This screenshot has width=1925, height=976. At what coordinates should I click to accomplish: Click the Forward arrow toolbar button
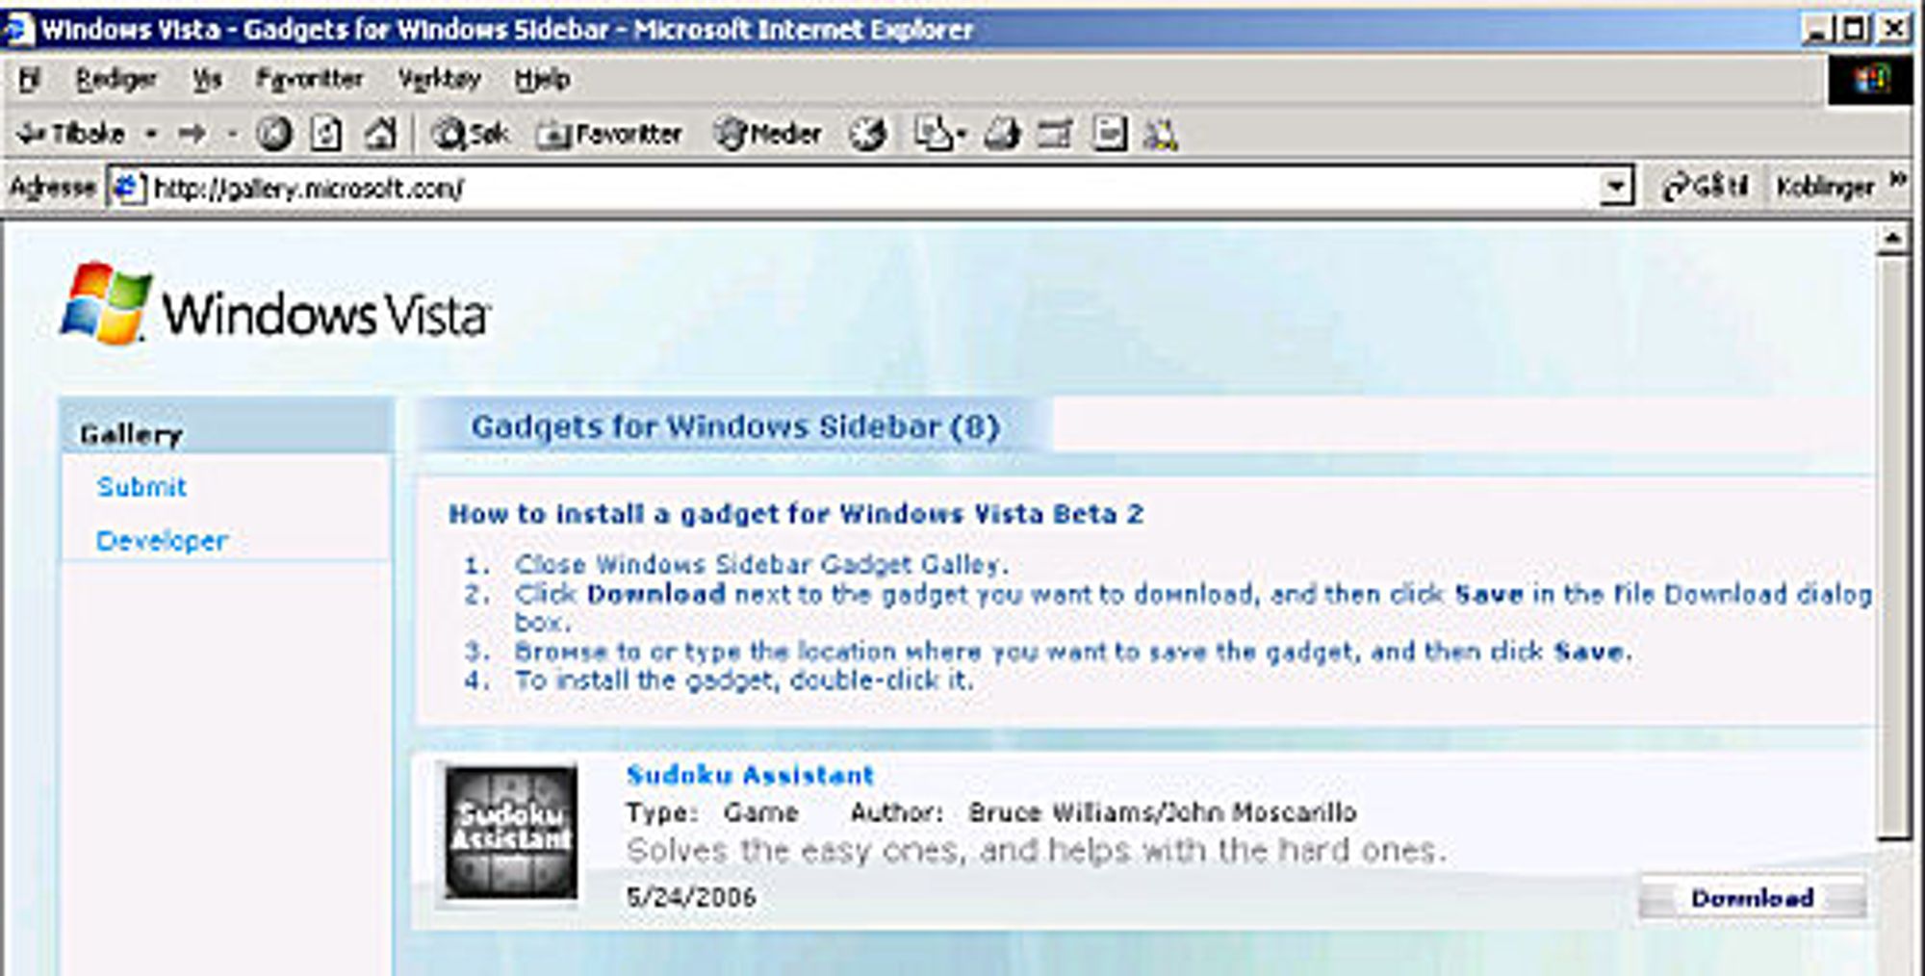pos(192,134)
